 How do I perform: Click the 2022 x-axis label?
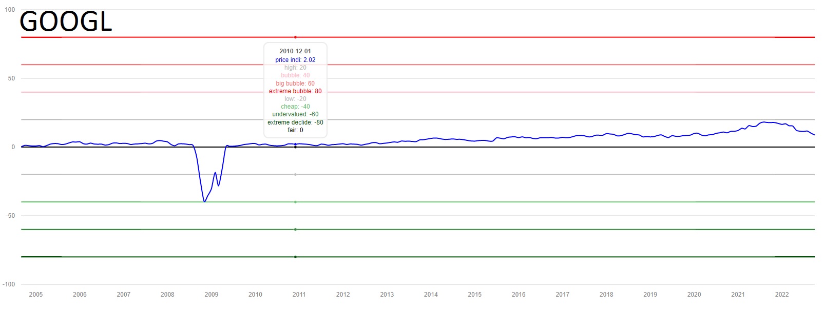[782, 295]
